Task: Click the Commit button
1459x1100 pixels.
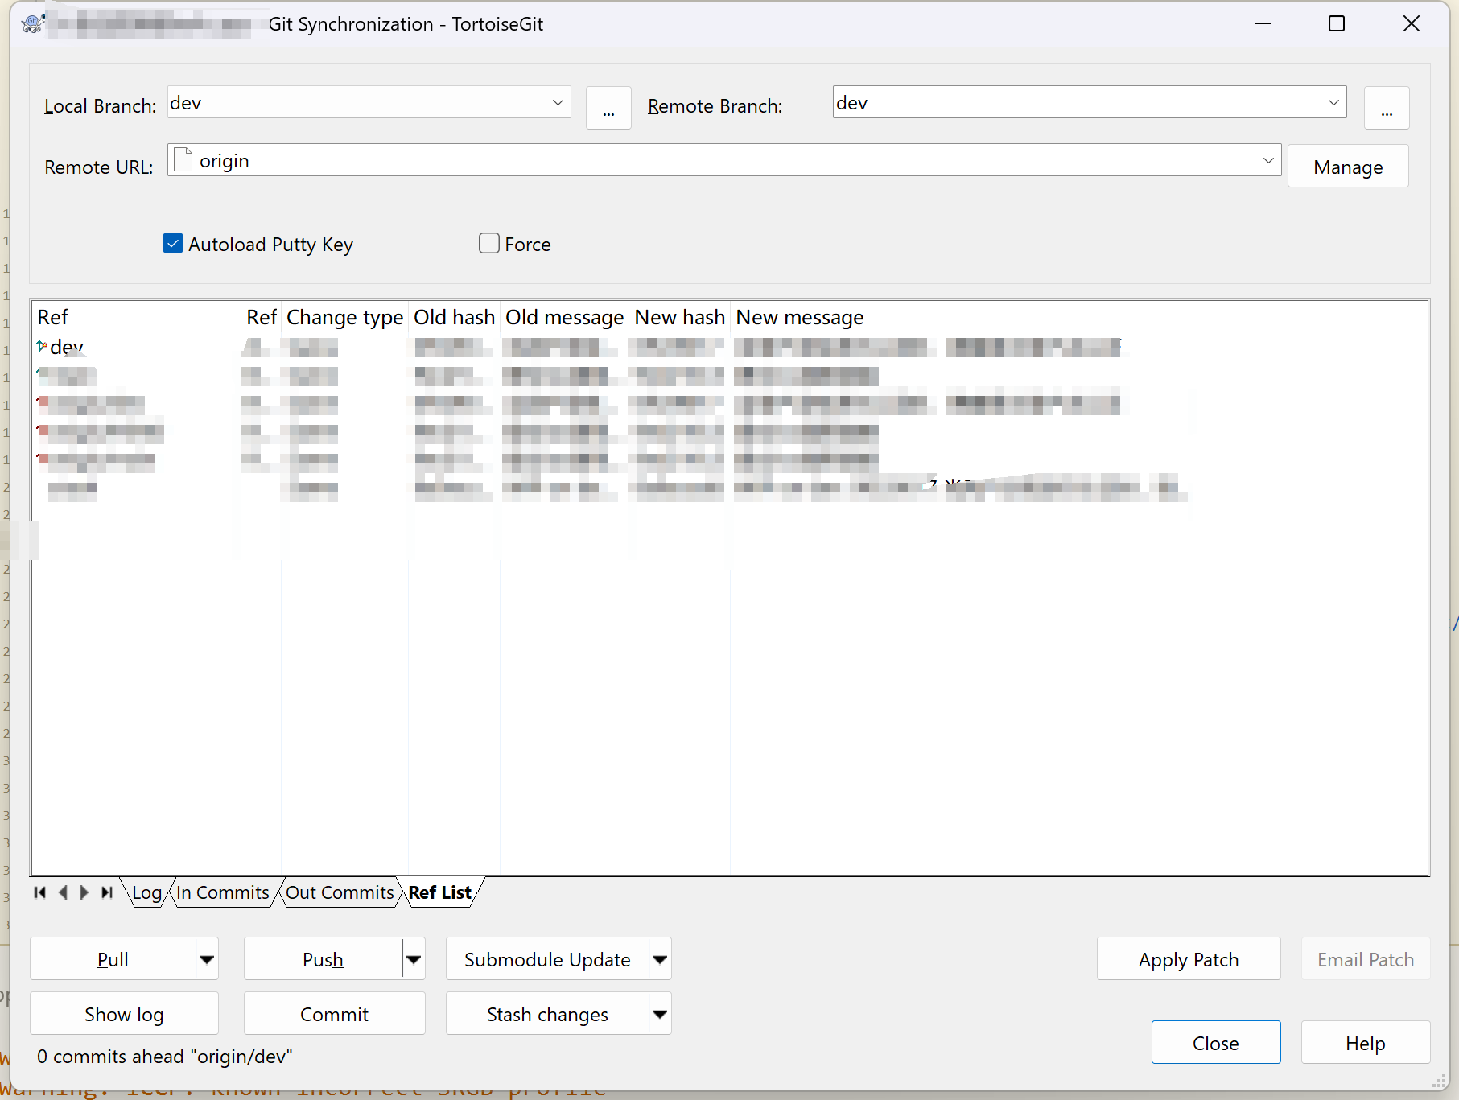Action: [334, 1014]
